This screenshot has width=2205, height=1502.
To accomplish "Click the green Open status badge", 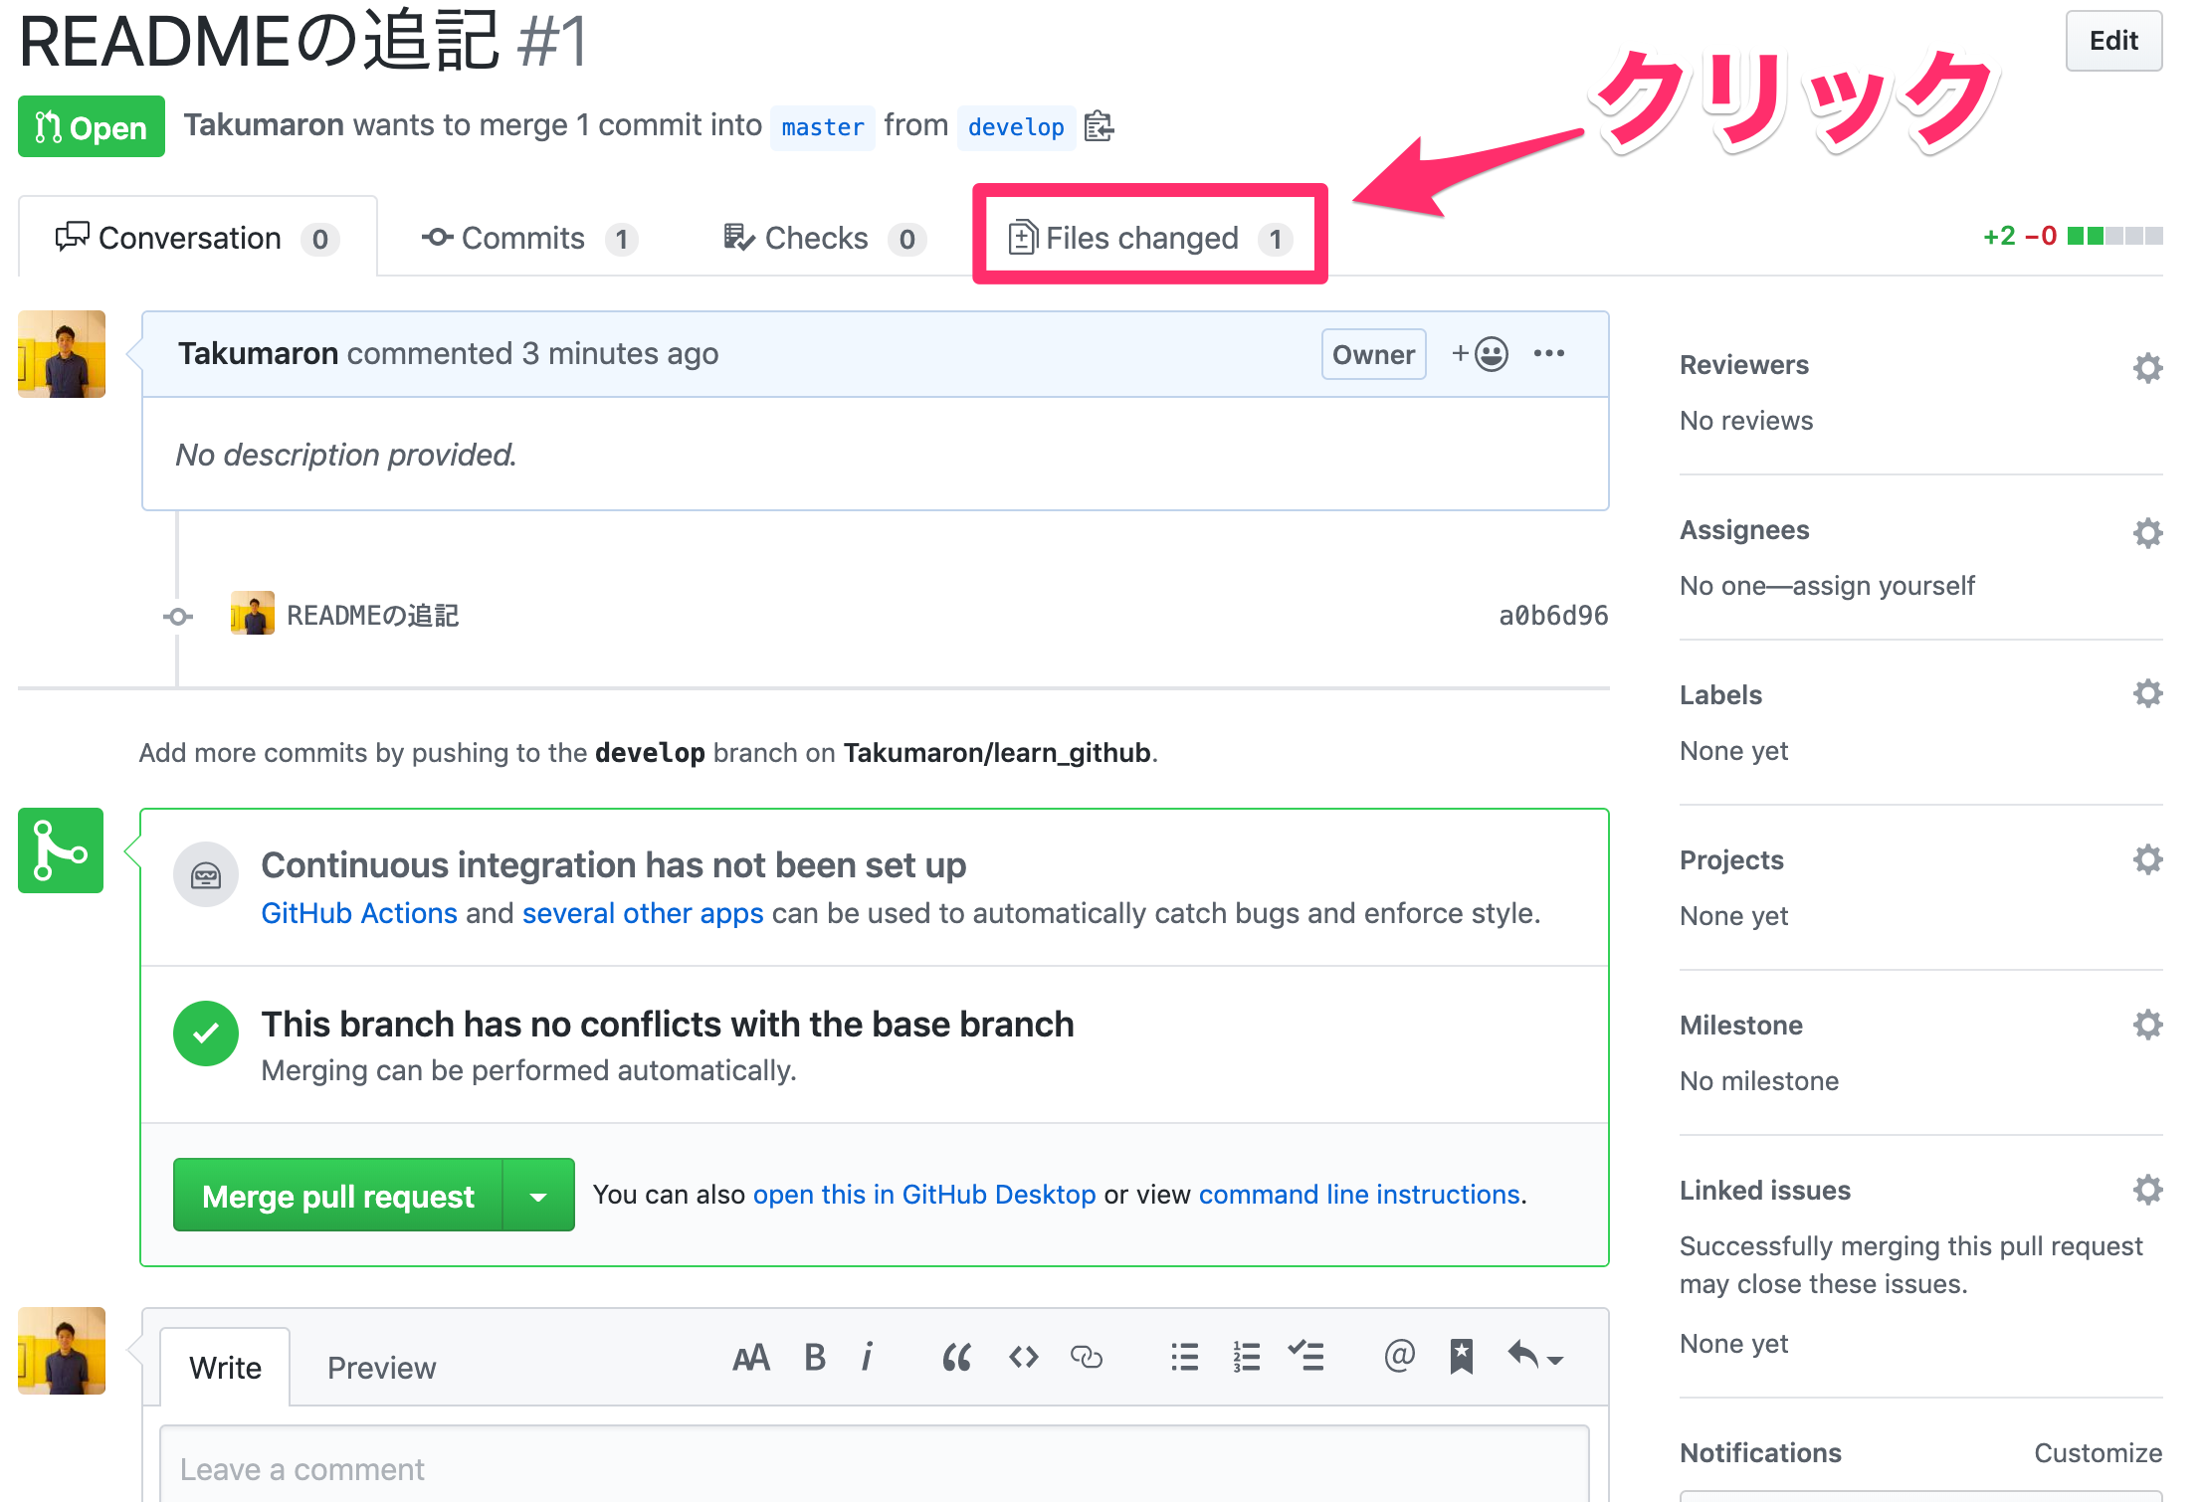I will [x=92, y=126].
